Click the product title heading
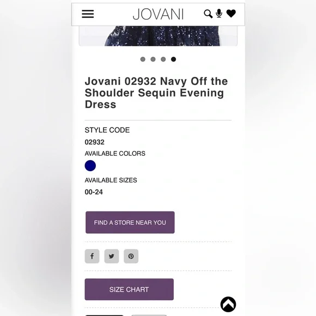 coord(156,93)
